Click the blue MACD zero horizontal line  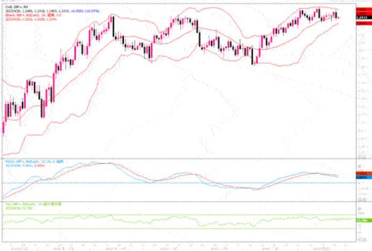pyautogui.click(x=161, y=183)
